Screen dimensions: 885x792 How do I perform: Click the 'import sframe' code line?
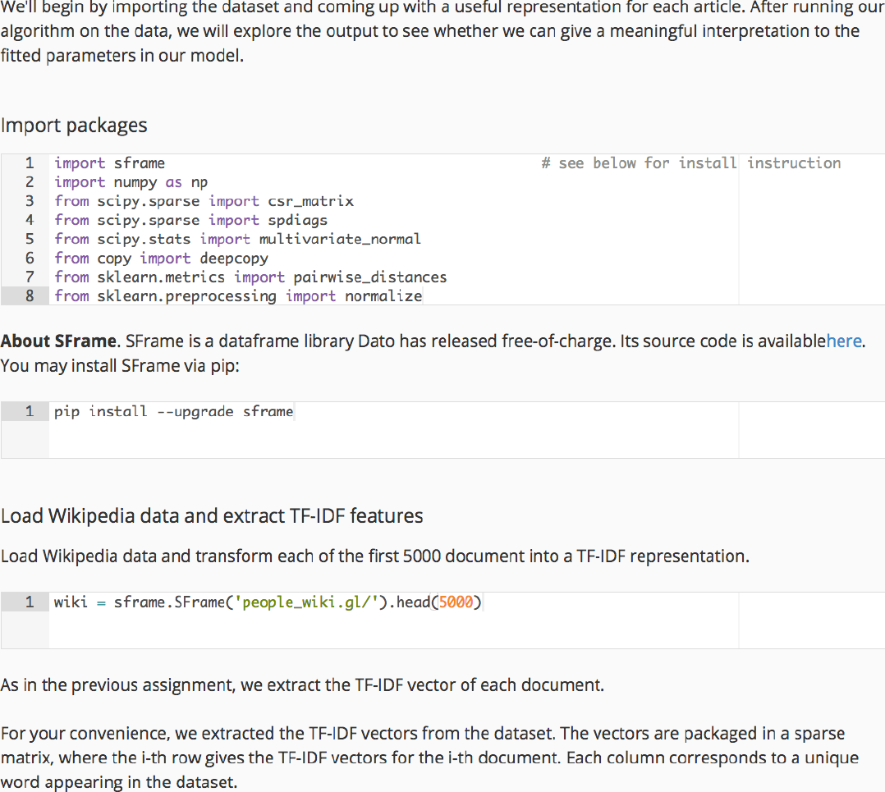pyautogui.click(x=109, y=163)
